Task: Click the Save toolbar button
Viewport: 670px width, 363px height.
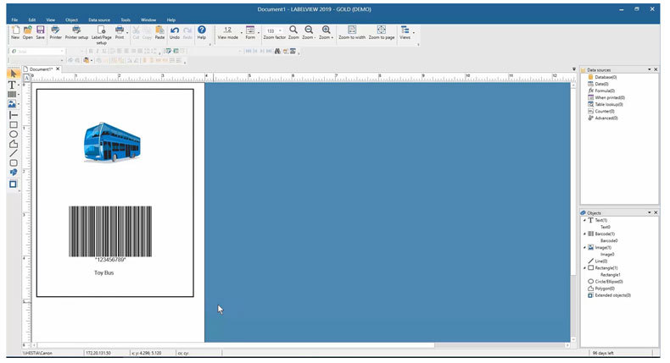Action: (x=40, y=32)
